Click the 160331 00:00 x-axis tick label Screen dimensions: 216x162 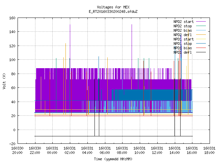[52, 151]
